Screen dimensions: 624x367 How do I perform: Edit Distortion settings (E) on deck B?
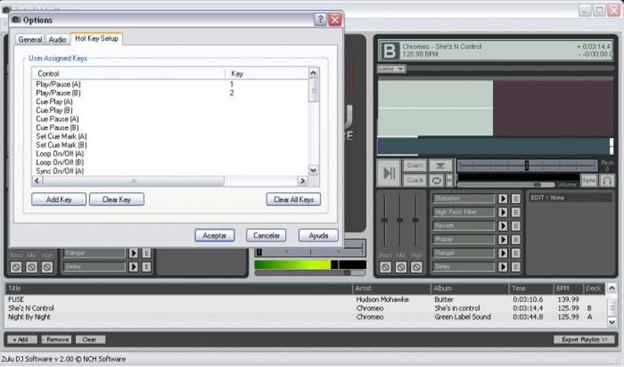(516, 199)
